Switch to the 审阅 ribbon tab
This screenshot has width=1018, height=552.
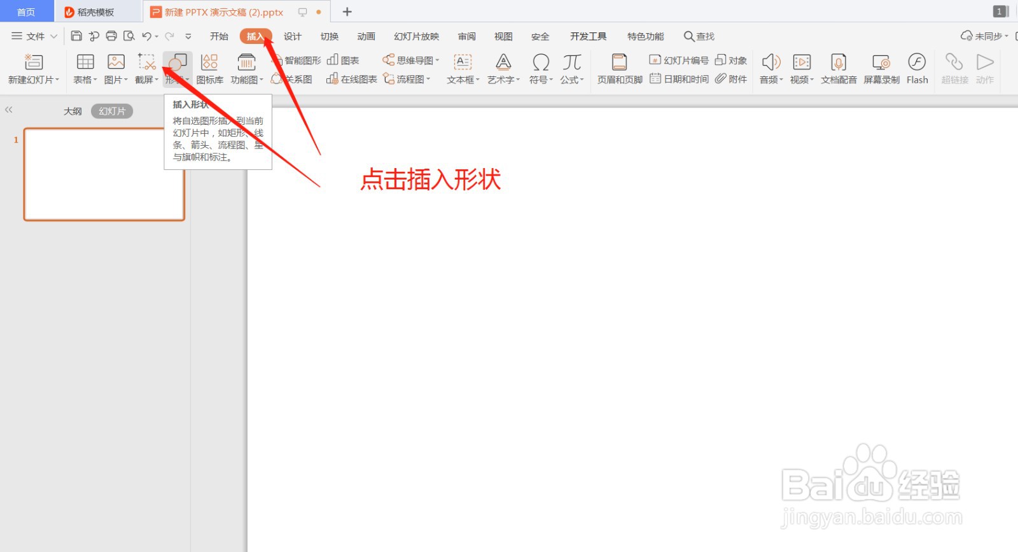click(467, 36)
